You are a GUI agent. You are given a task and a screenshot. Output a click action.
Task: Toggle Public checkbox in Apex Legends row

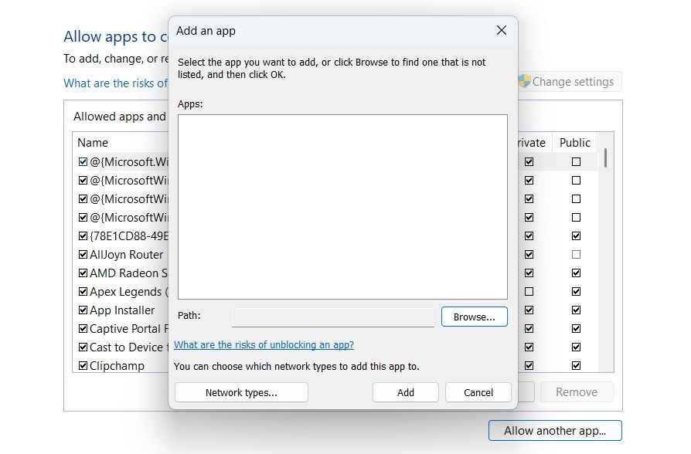tap(576, 292)
